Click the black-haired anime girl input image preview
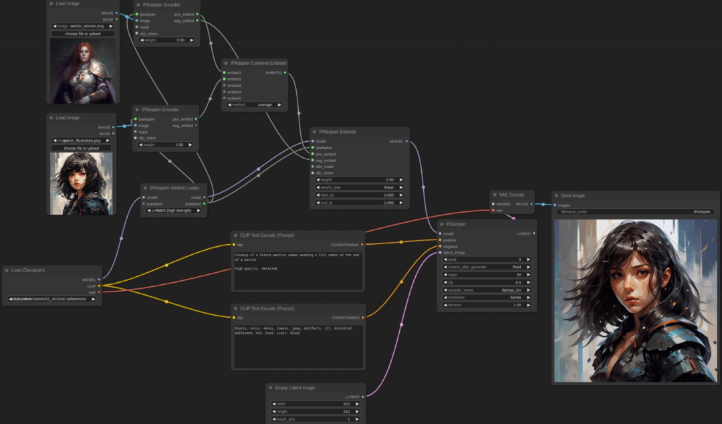 [x=81, y=183]
